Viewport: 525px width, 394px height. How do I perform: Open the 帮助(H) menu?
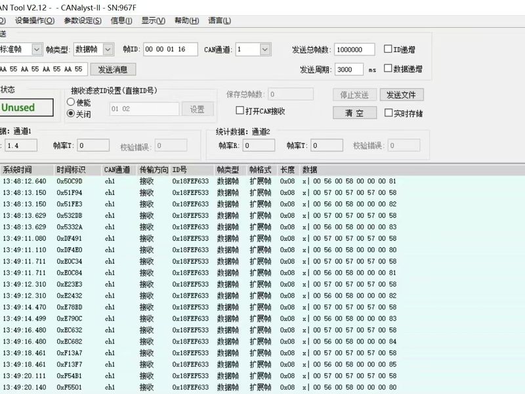coord(186,20)
